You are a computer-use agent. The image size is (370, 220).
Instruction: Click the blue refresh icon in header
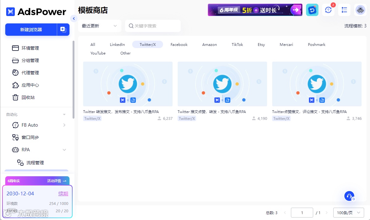point(312,10)
